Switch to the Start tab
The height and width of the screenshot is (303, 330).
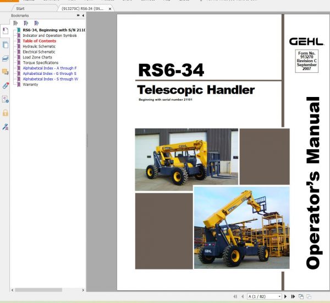pos(20,9)
